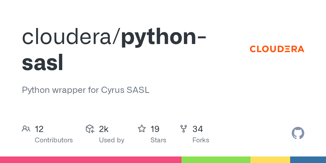Click the GitHub Octocat logo

pyautogui.click(x=298, y=133)
